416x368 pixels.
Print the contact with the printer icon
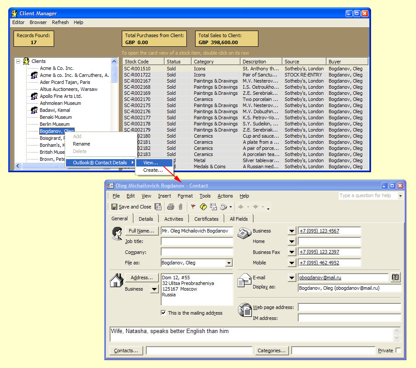pos(171,207)
